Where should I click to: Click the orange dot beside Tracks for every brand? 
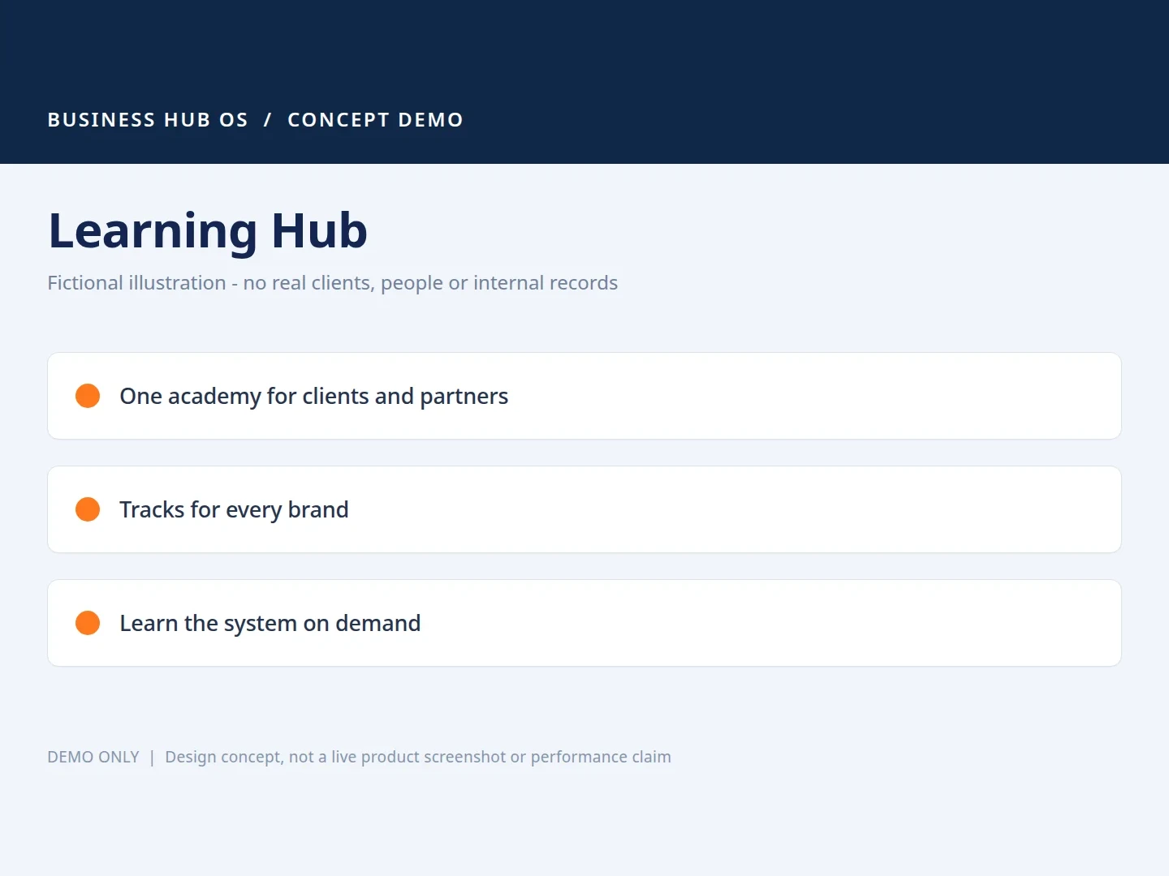click(88, 509)
